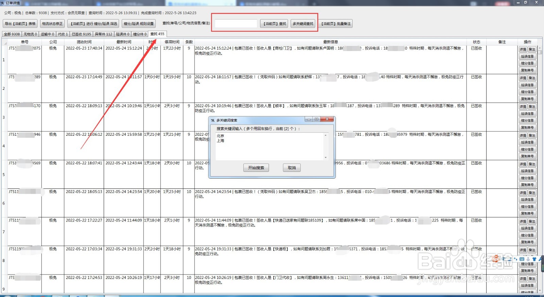Click 复制单号 in row 7

pos(527,242)
